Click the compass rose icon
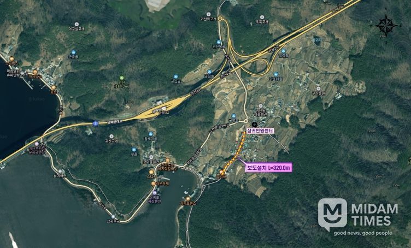The height and width of the screenshot is (248, 411). [386, 26]
